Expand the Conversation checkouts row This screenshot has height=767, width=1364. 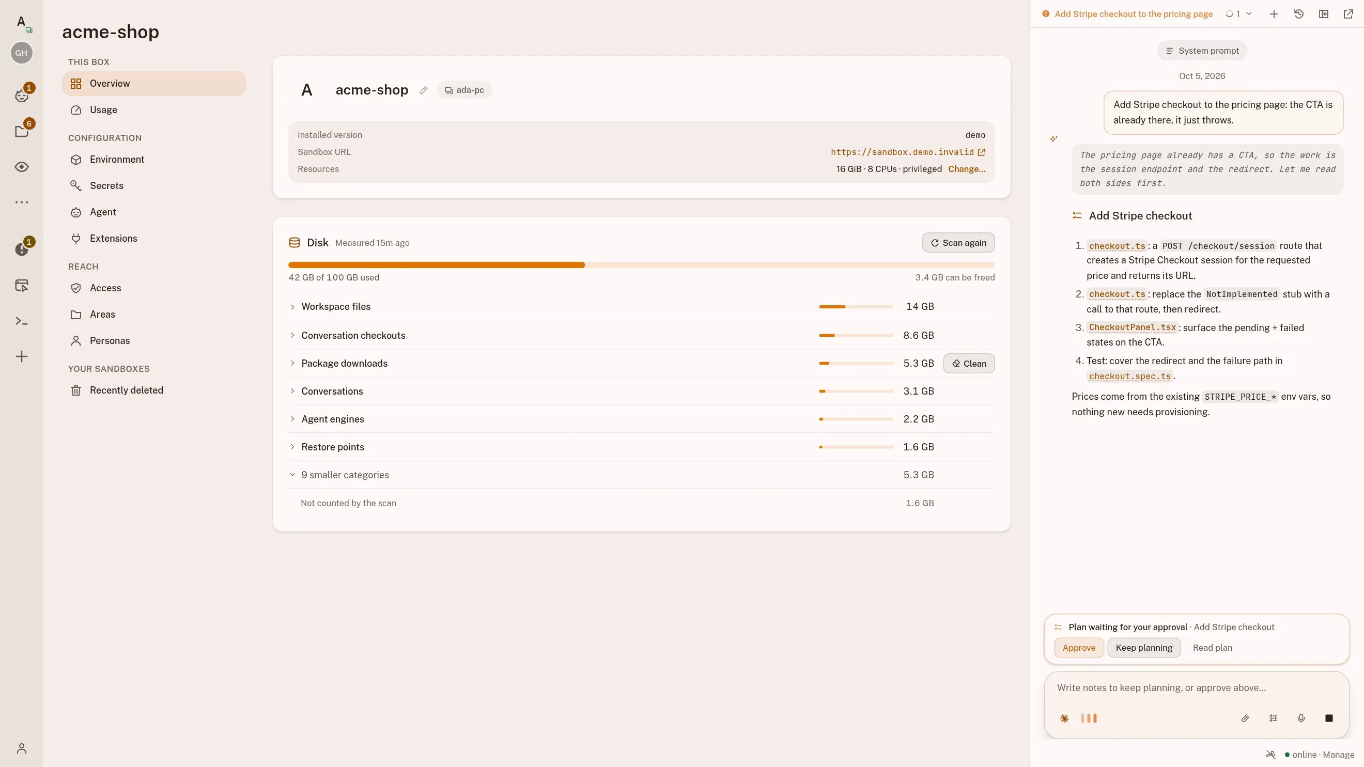click(641, 335)
